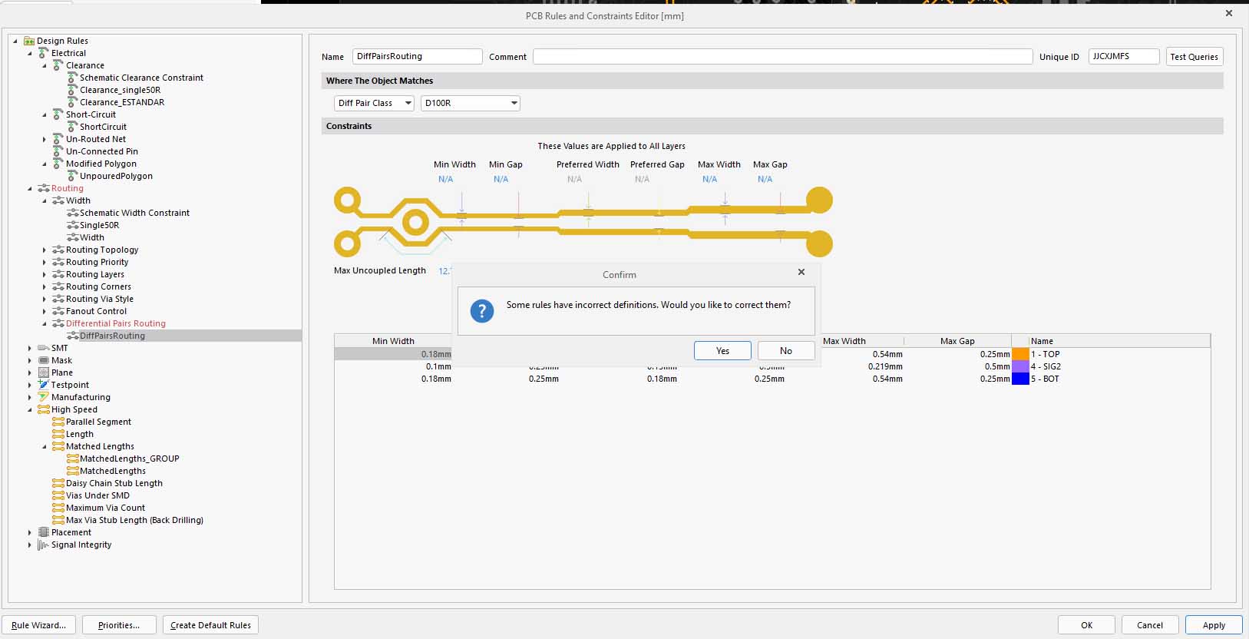Click the Testpoint category icon
Image resolution: width=1249 pixels, height=639 pixels.
tap(44, 385)
